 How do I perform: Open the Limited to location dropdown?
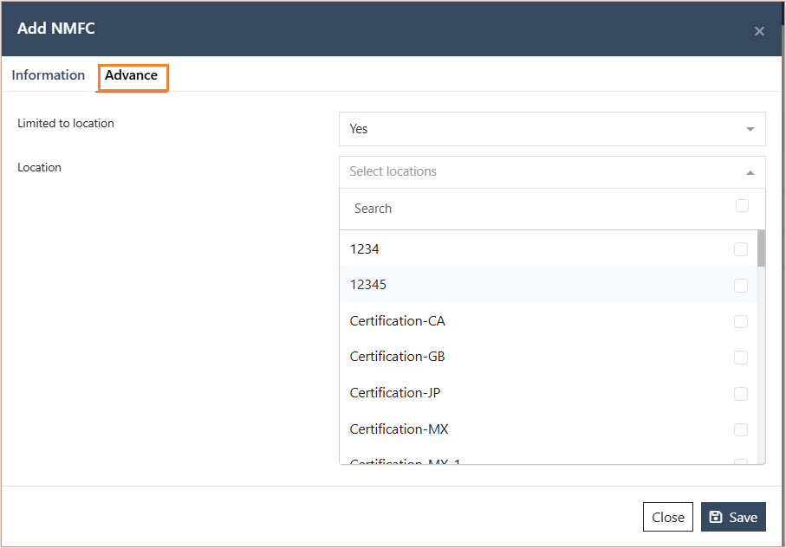click(x=552, y=129)
